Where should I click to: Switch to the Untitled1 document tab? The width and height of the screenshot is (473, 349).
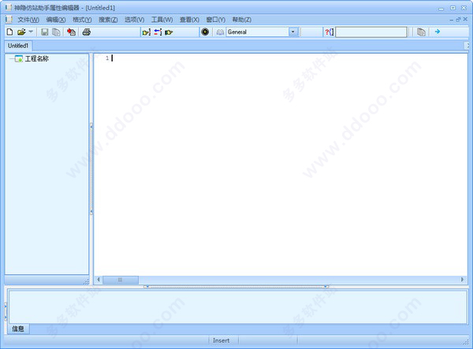tap(18, 46)
